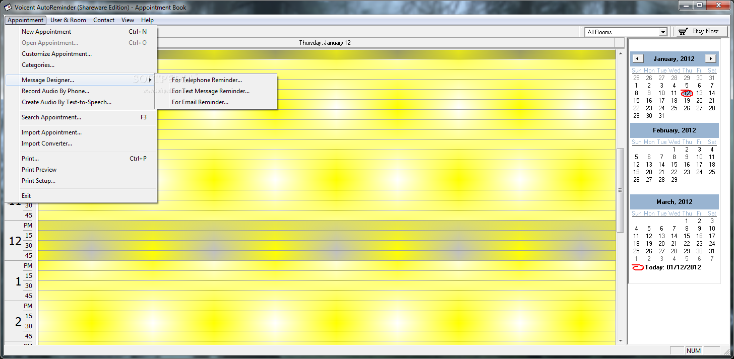Image resolution: width=734 pixels, height=359 pixels.
Task: Select January 31 in calendar
Action: [x=661, y=116]
